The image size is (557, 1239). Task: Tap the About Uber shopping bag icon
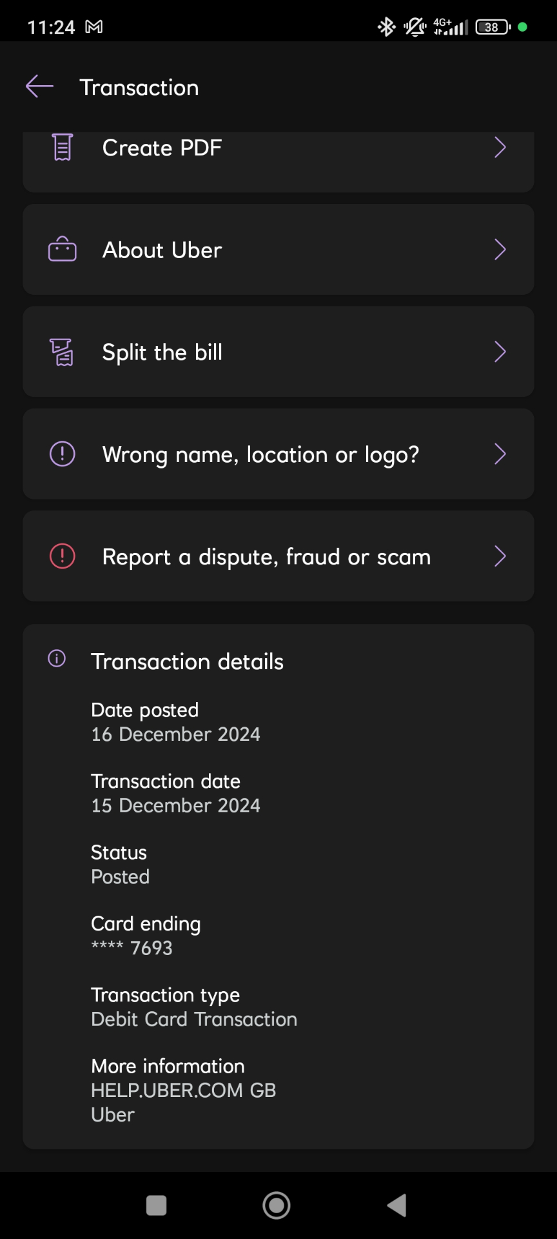63,250
